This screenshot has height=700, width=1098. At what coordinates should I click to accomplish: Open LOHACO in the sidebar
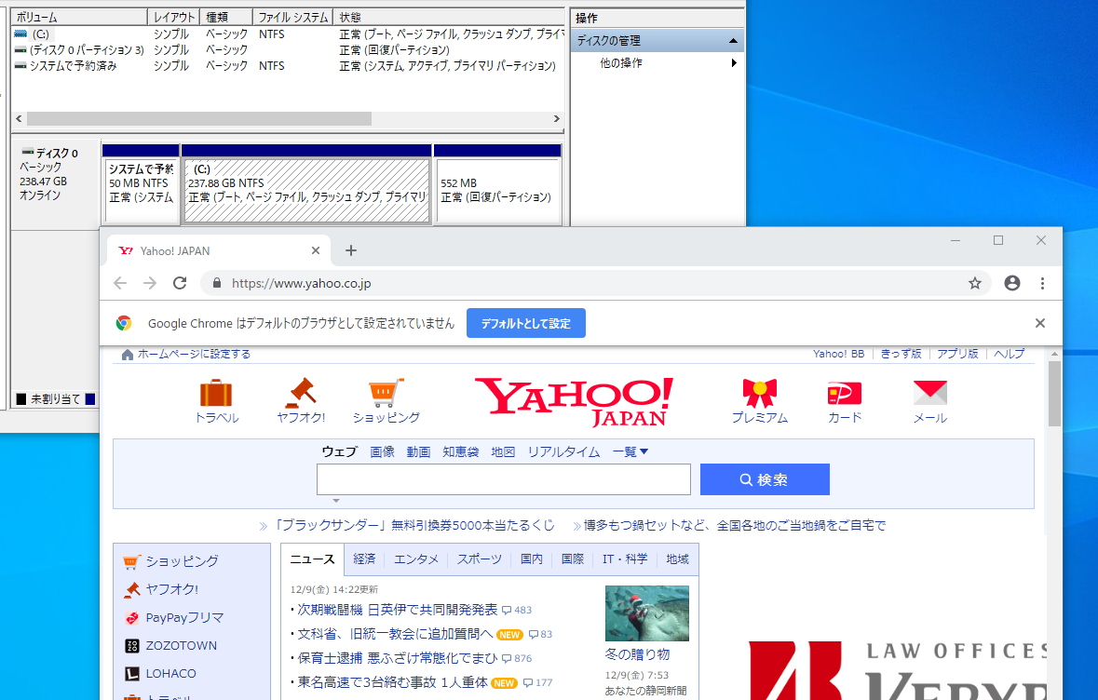(x=170, y=673)
